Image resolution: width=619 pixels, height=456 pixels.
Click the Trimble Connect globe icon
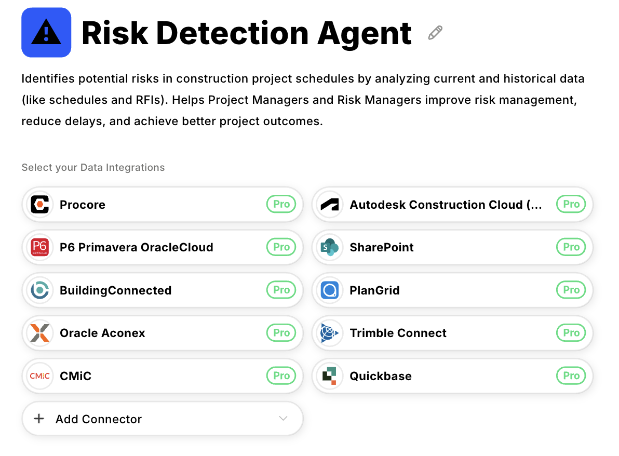[x=330, y=333]
